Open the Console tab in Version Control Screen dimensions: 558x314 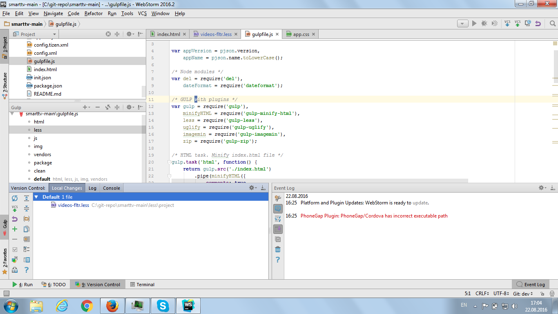coord(112,188)
